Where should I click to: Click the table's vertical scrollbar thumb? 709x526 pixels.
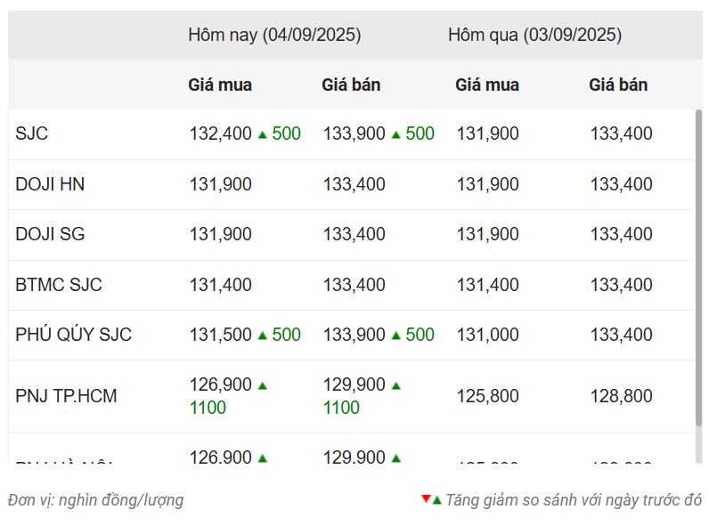point(698,268)
